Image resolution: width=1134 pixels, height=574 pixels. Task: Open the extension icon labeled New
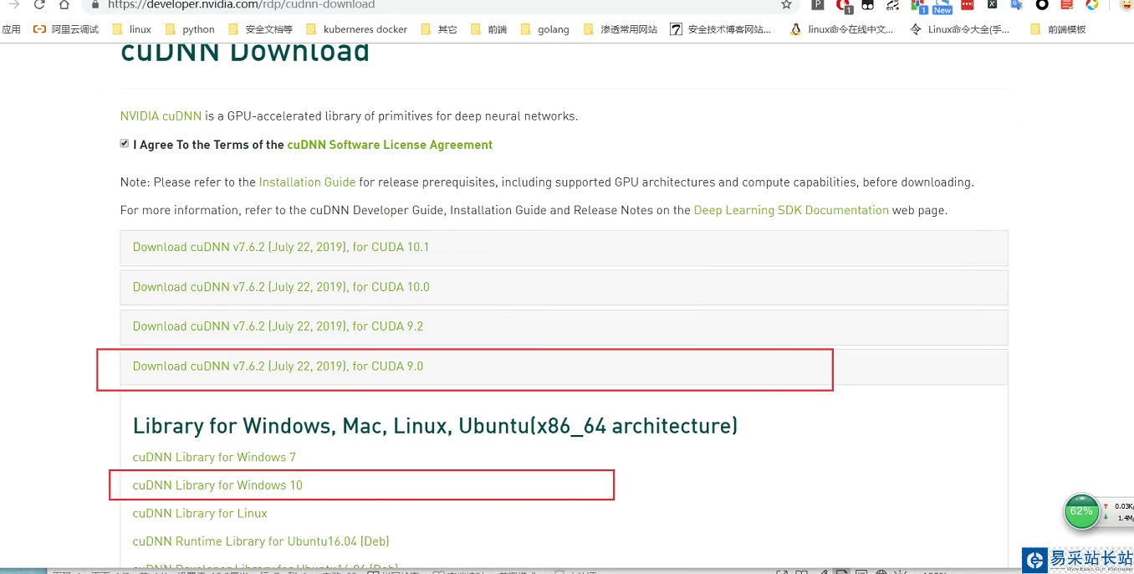(942, 7)
